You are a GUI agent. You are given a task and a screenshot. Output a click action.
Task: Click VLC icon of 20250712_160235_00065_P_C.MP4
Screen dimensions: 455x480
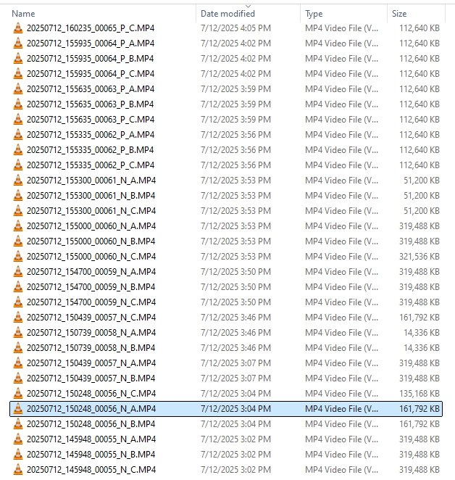click(18, 28)
